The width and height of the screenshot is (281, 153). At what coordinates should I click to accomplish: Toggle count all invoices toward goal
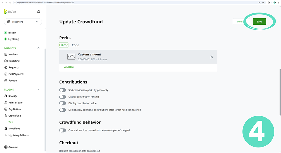click(x=63, y=130)
